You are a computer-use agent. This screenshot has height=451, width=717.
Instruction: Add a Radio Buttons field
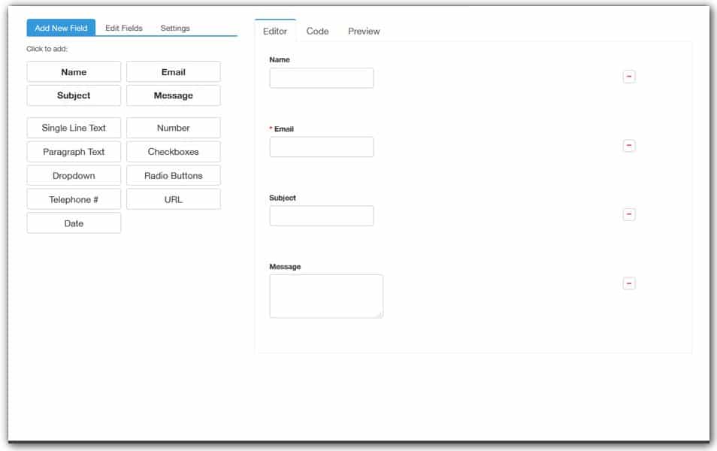(174, 175)
